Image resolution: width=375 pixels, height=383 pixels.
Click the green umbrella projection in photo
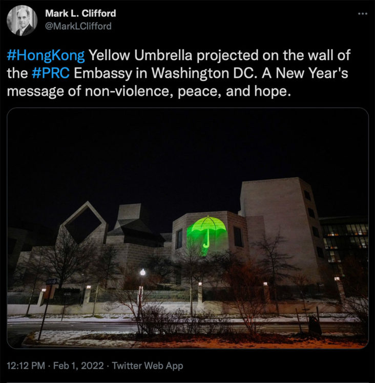207,233
